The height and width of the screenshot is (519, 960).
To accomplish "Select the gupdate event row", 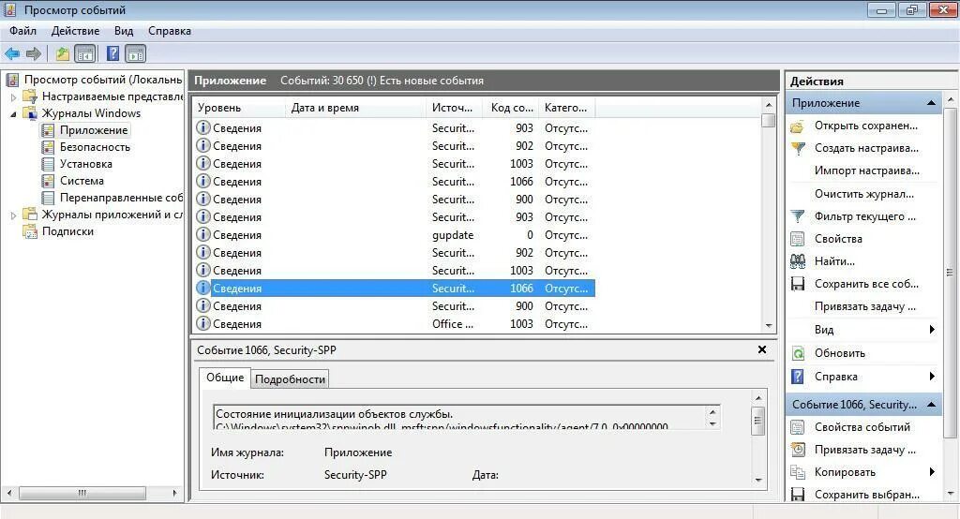I will pyautogui.click(x=395, y=235).
